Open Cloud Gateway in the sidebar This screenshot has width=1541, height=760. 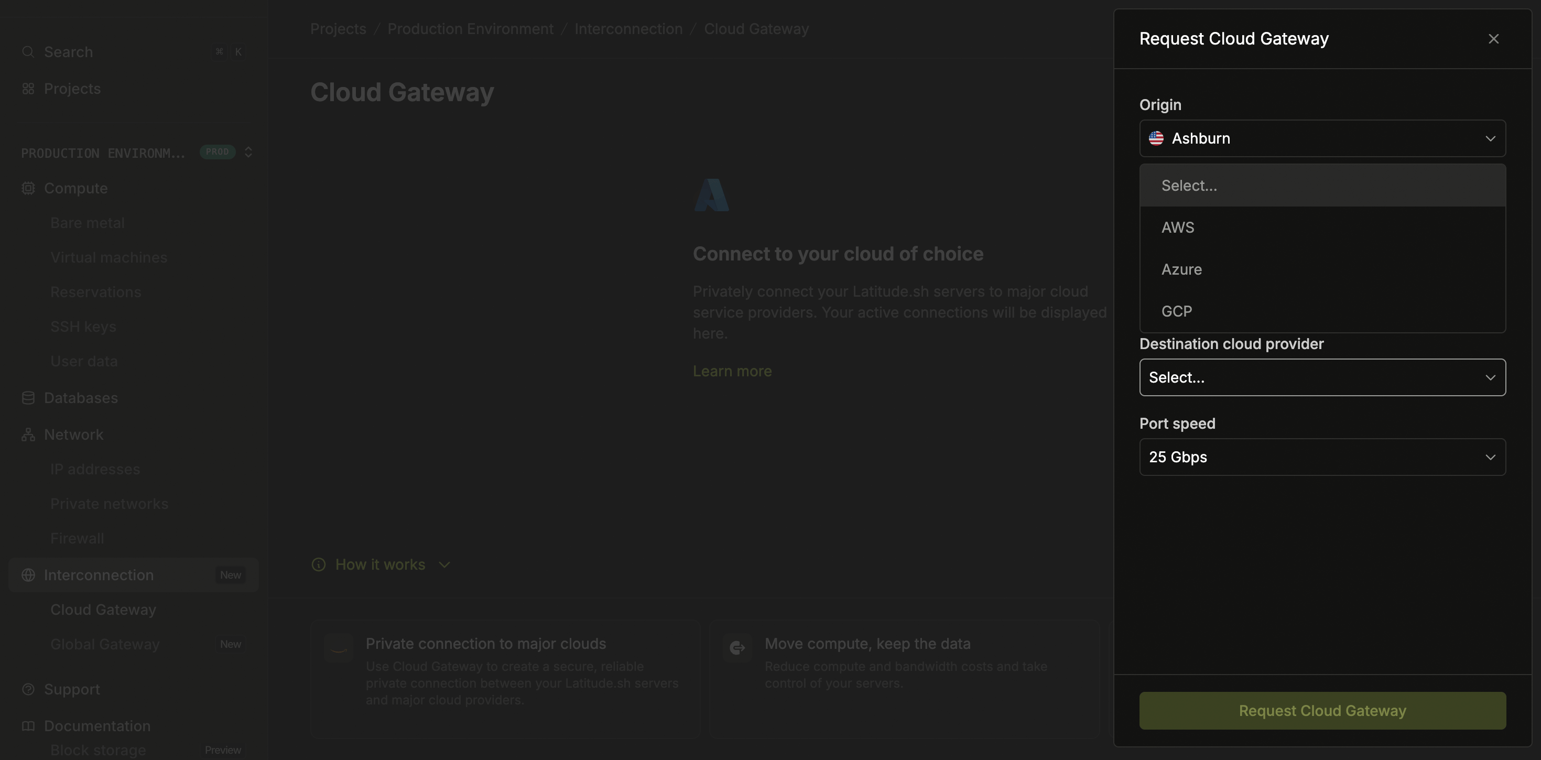(x=103, y=610)
